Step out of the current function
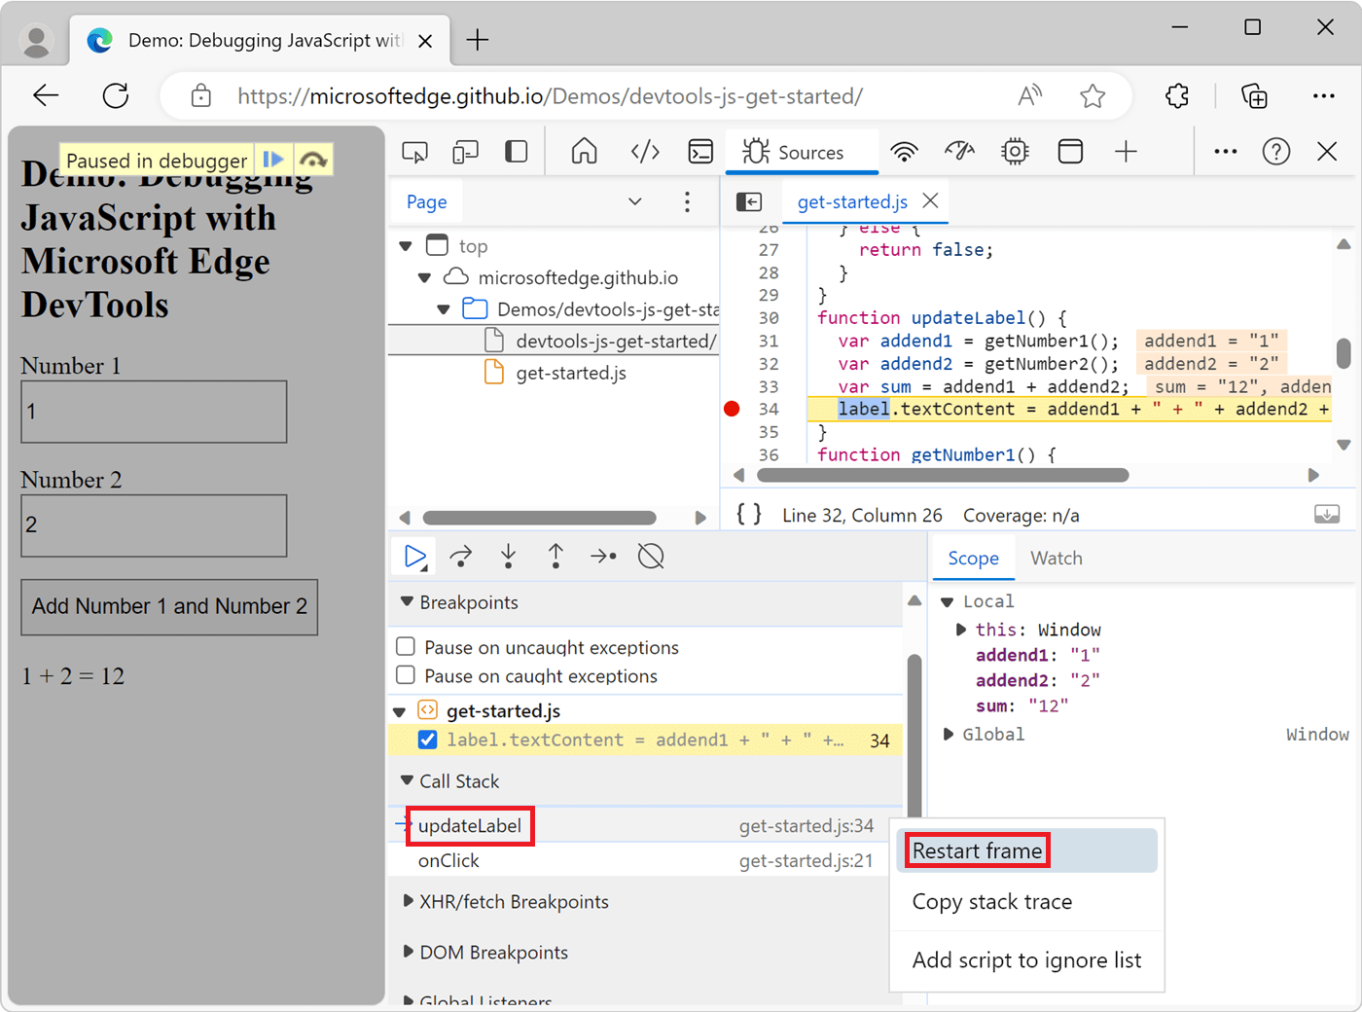Image resolution: width=1362 pixels, height=1012 pixels. tap(556, 556)
